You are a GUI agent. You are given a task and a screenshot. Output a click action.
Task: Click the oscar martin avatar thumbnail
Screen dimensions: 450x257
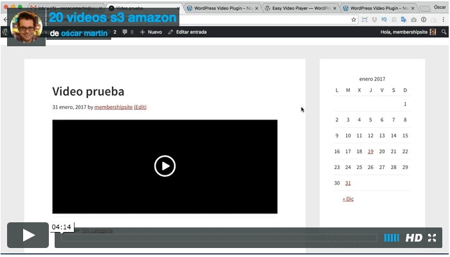pos(26,27)
